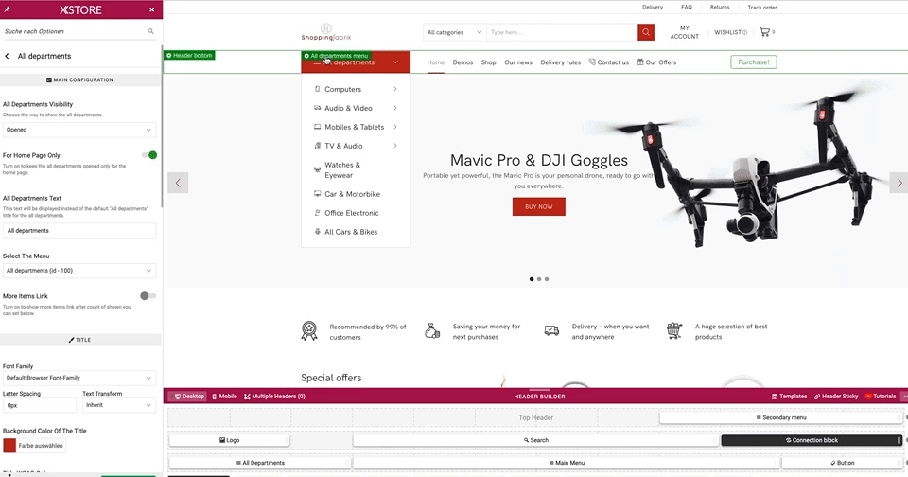Image resolution: width=908 pixels, height=477 pixels.
Task: Click the green Header bottom edit label
Action: click(x=189, y=56)
